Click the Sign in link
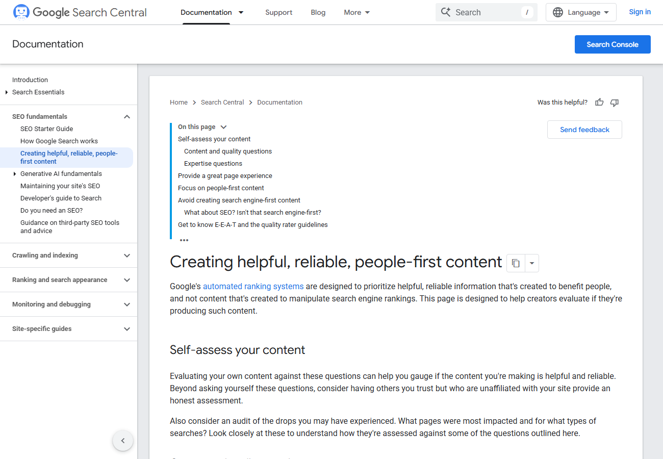The width and height of the screenshot is (663, 459). point(640,12)
